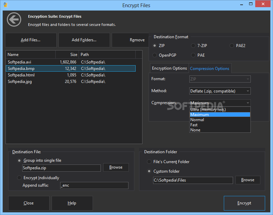Screen dimensions: 273x215
Task: Click the Encrypt button
Action: pos(244,203)
